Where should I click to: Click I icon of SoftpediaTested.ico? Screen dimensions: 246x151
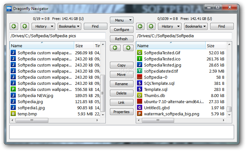click(140, 59)
